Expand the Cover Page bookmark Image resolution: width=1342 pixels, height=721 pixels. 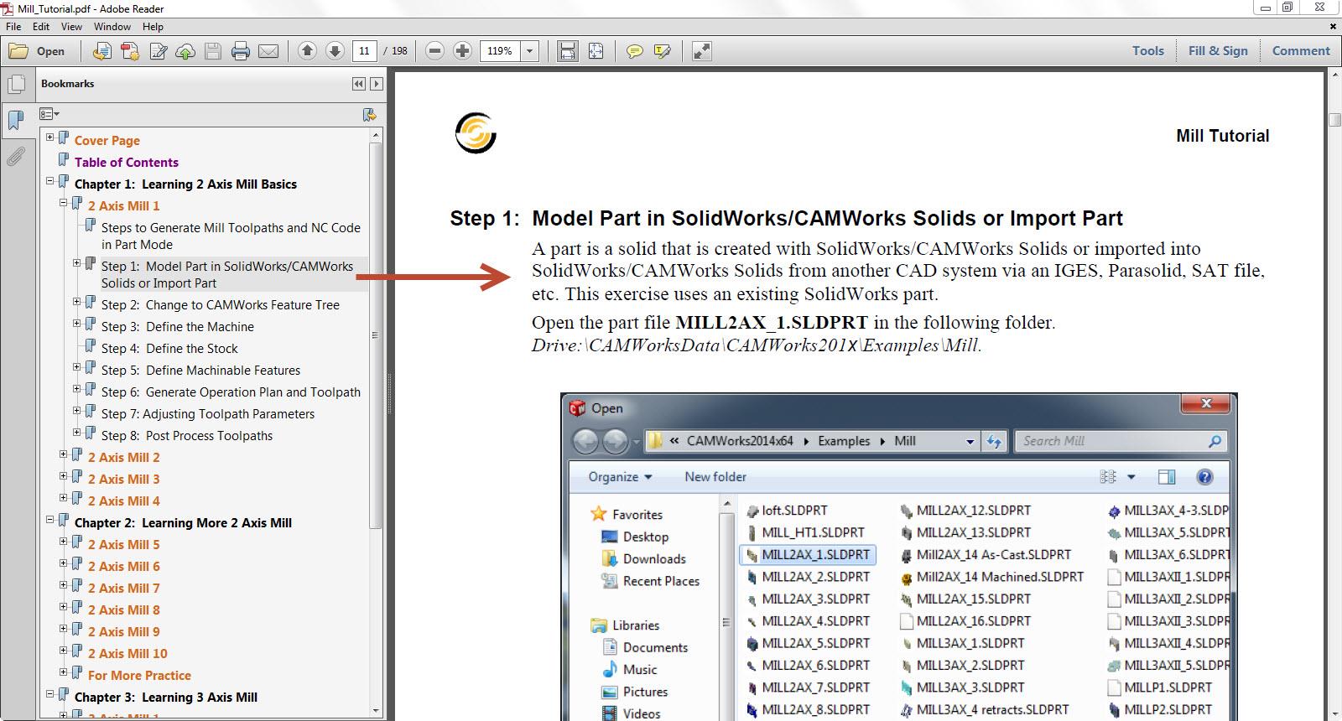(50, 137)
